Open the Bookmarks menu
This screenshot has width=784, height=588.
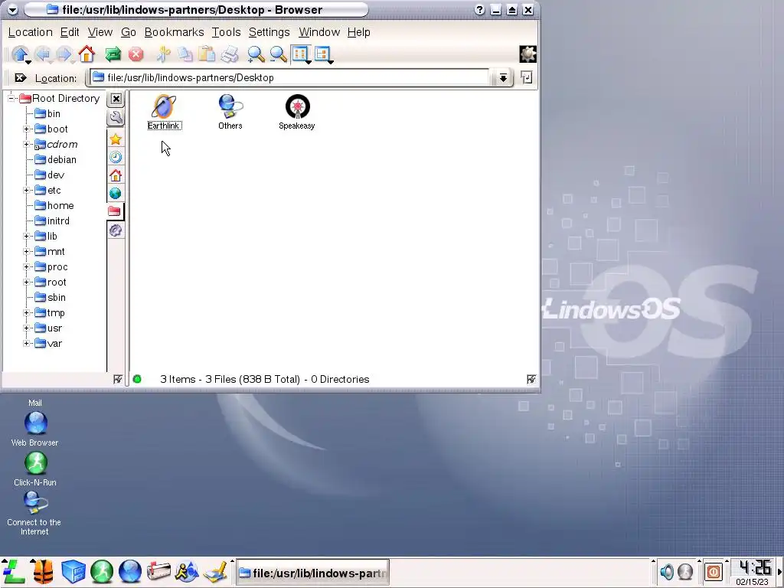pyautogui.click(x=174, y=32)
